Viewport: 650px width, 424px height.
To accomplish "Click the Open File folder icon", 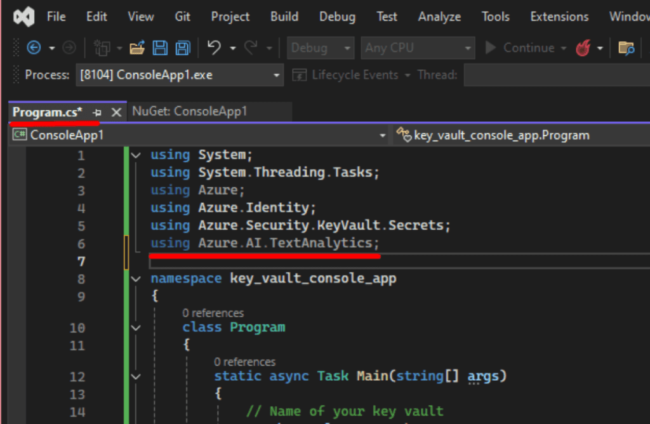I will pos(137,48).
